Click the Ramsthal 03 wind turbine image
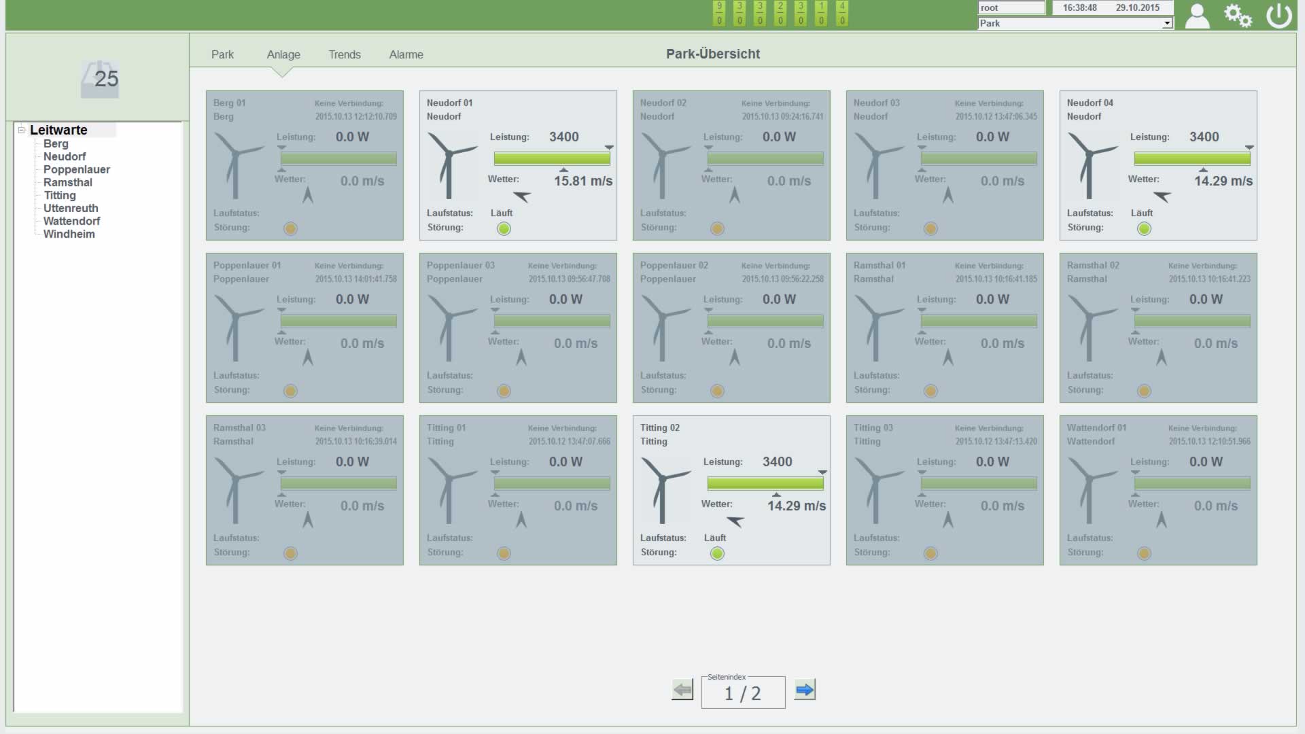The width and height of the screenshot is (1305, 734). point(238,490)
